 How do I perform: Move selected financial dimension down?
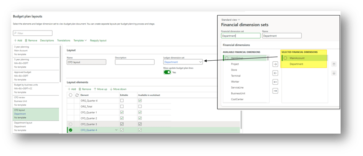point(334,73)
